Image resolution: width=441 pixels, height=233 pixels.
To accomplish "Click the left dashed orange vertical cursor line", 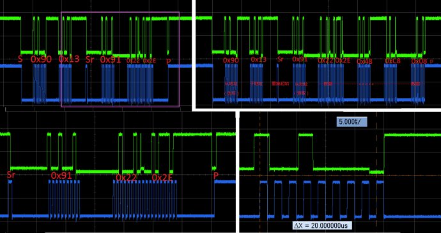I will tap(260, 172).
